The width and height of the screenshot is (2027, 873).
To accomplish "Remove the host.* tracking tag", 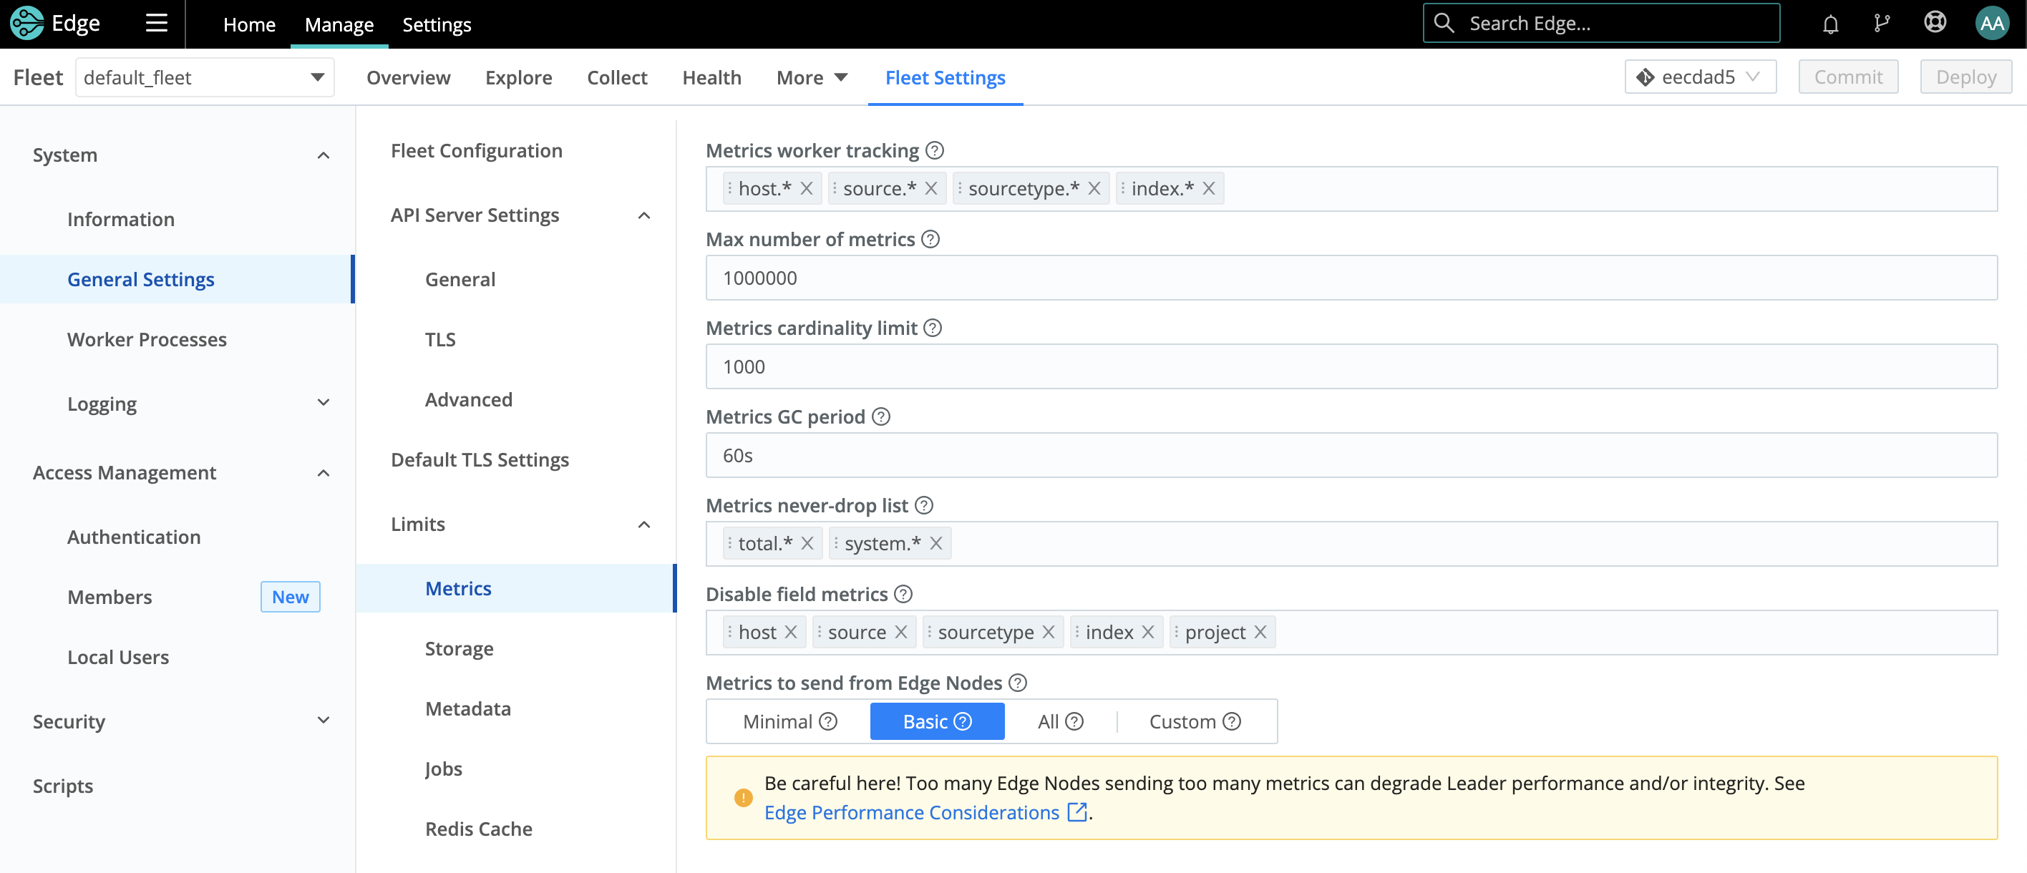I will [806, 188].
